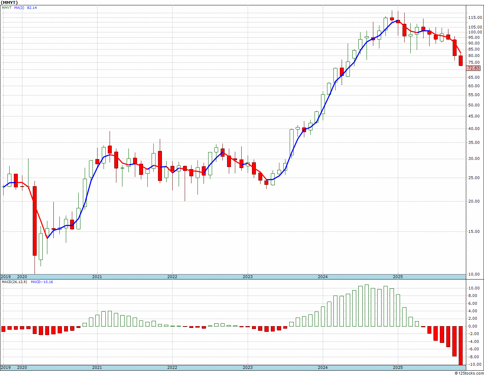Click 2021 on the price chart time axis

[x=97, y=277]
